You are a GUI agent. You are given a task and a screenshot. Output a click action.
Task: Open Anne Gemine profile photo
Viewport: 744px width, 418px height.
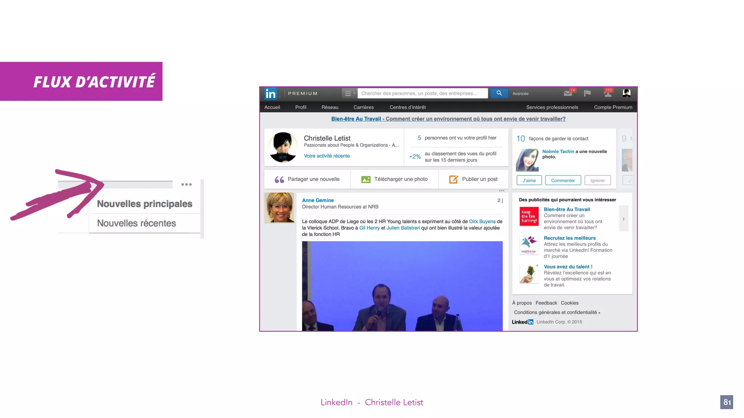tap(279, 208)
